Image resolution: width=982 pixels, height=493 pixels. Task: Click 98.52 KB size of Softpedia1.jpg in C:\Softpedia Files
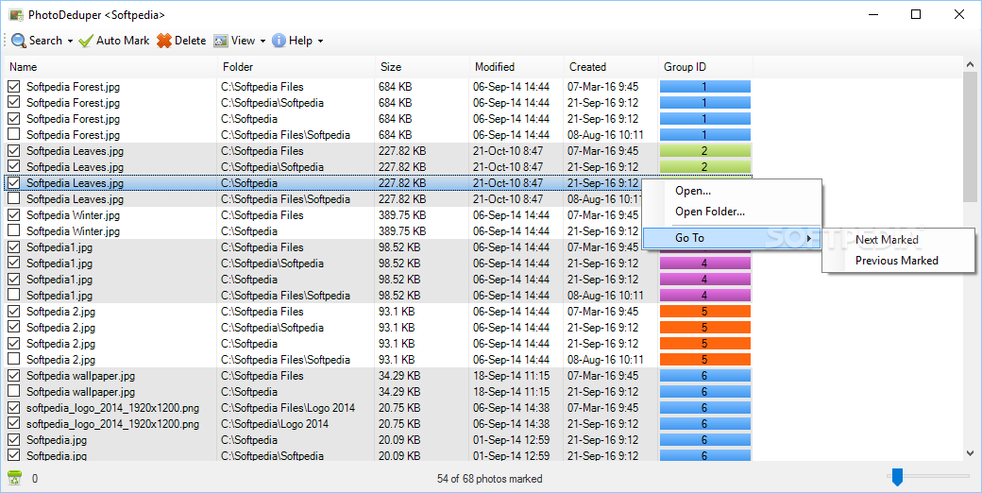[x=399, y=247]
